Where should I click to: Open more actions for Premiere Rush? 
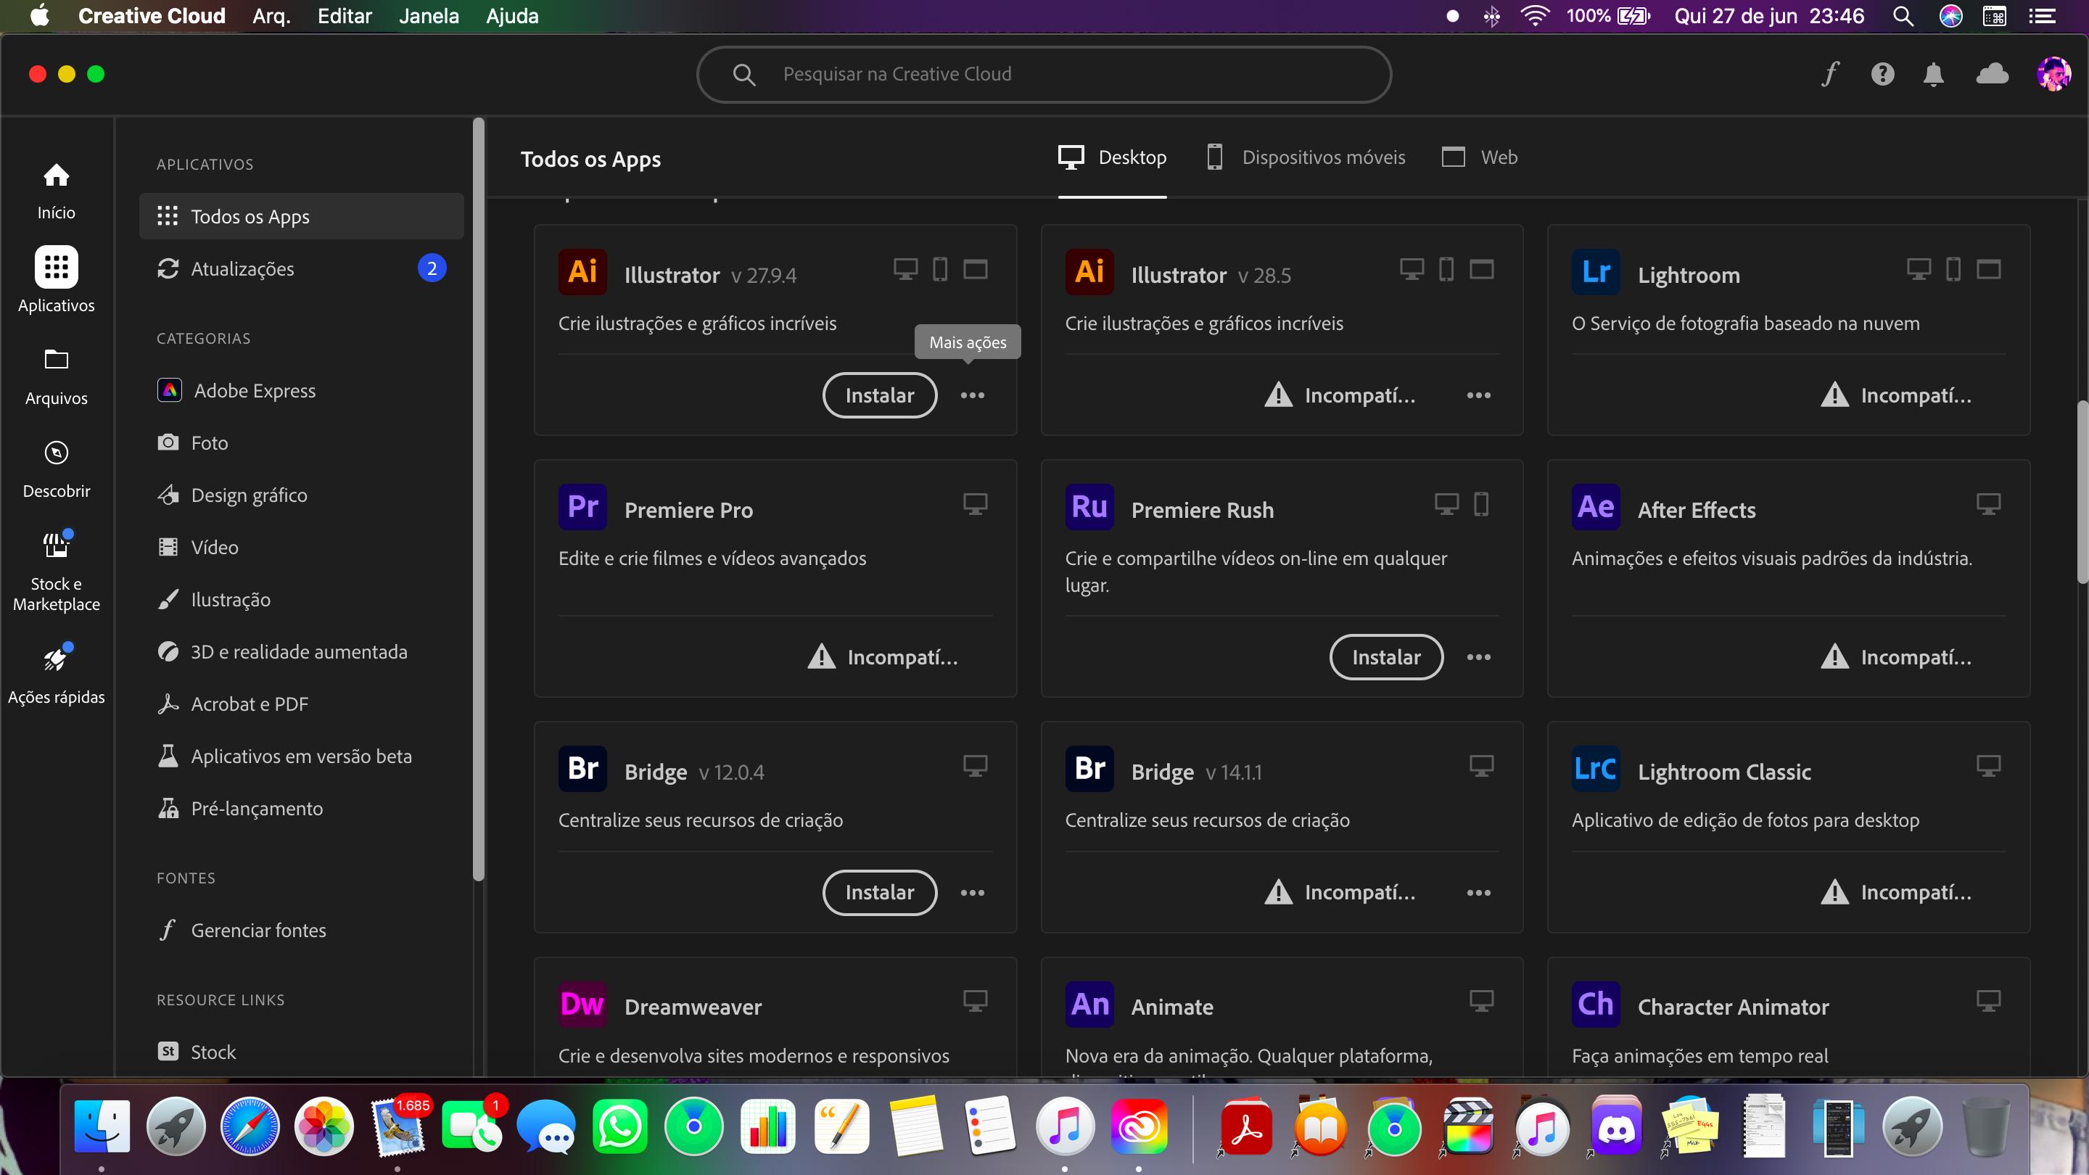click(1478, 657)
